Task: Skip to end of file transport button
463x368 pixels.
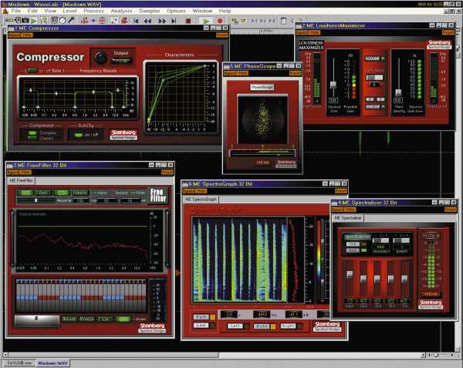Action: click(174, 21)
